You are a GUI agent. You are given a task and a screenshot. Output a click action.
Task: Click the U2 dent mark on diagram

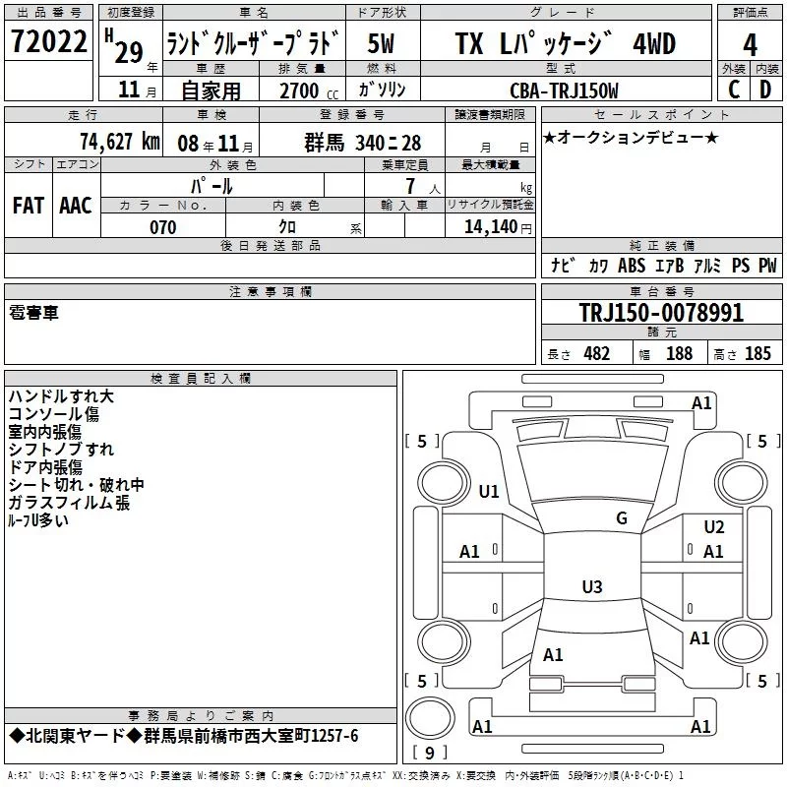coord(714,527)
